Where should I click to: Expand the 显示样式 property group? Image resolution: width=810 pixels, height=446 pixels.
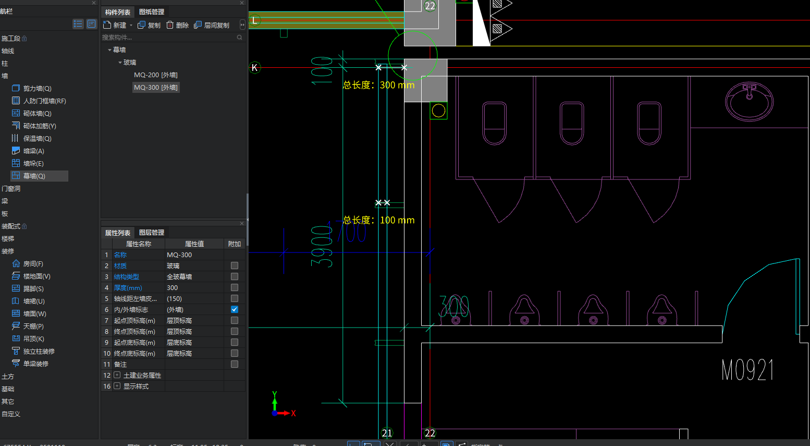pyautogui.click(x=117, y=386)
